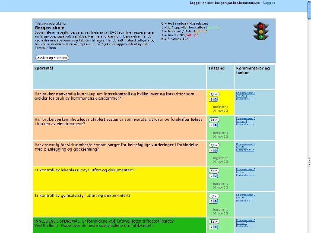Viewport: 311px width, 233px height.
Task: Click the vertical scrollbar thumb on the right
Action: point(309,9)
